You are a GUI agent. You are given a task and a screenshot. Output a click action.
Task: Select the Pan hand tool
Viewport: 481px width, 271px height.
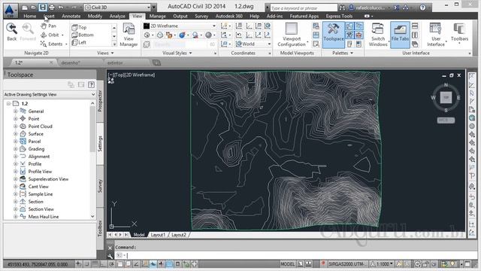pos(48,26)
